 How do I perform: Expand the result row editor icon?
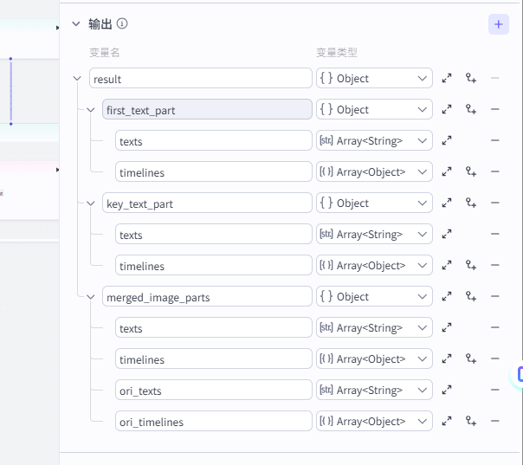(447, 79)
